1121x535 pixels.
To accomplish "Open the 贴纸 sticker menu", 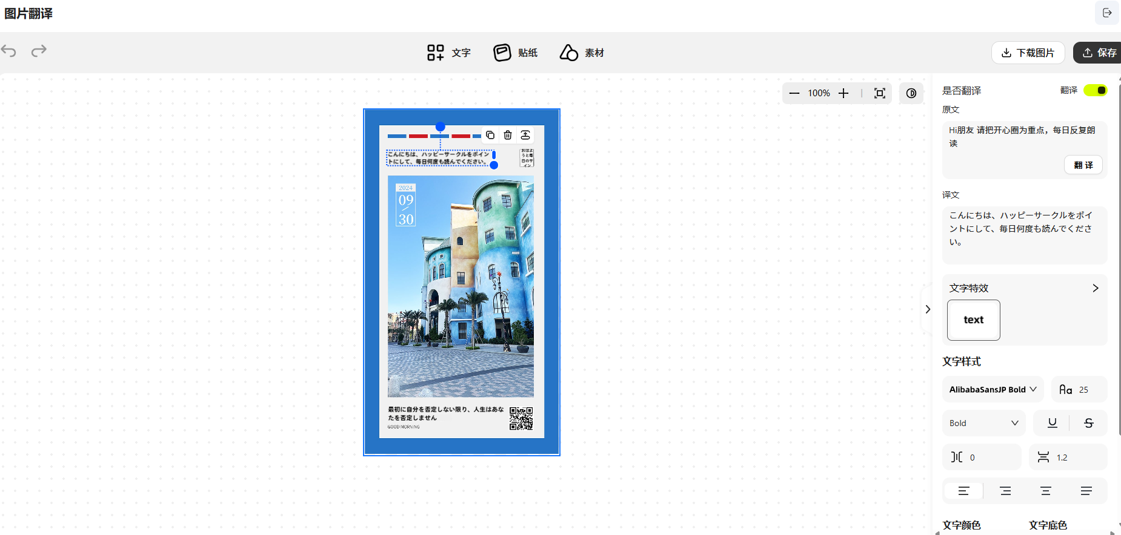I will [515, 53].
